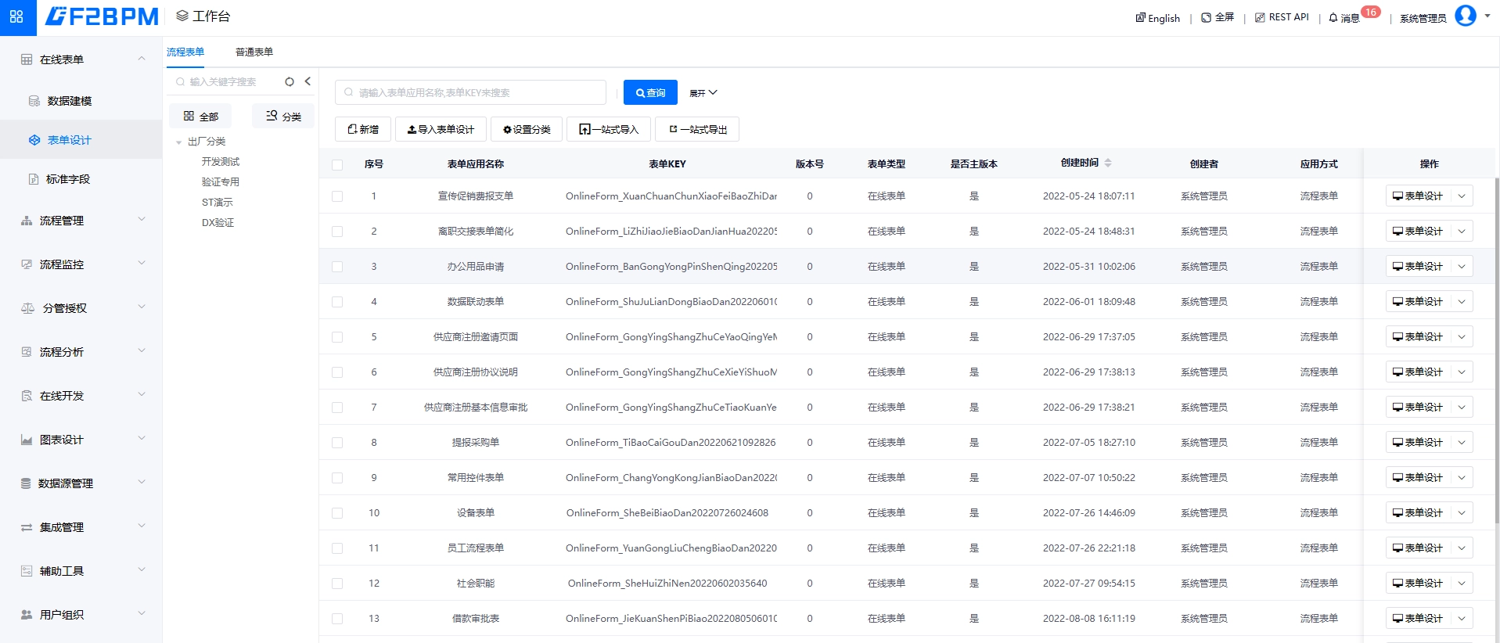Collapse the 在线表单 sidebar menu
This screenshot has height=643, width=1500.
81,59
